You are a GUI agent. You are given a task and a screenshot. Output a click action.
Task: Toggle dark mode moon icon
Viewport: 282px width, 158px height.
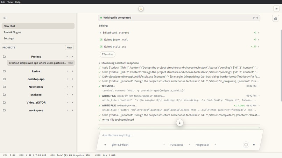point(141,9)
